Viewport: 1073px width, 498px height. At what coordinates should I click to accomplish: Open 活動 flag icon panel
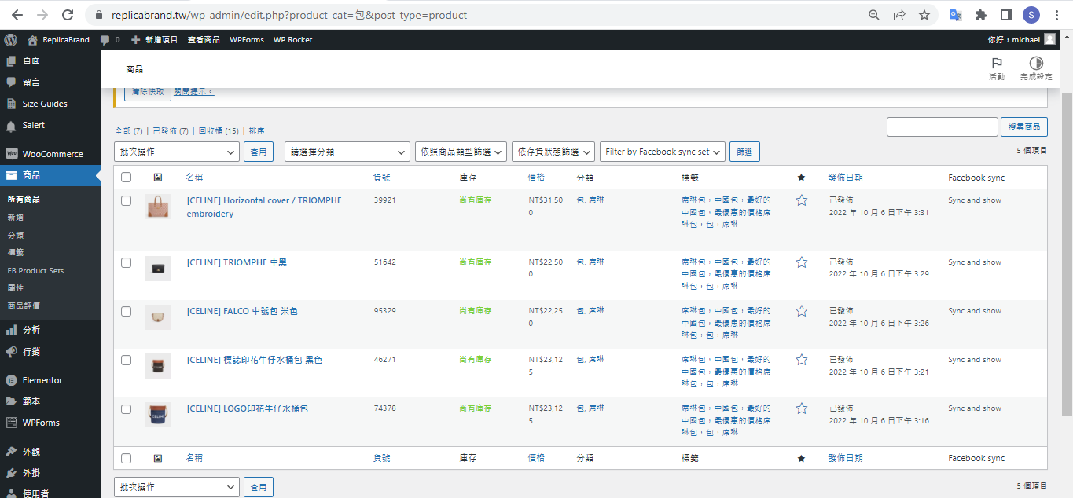[997, 68]
